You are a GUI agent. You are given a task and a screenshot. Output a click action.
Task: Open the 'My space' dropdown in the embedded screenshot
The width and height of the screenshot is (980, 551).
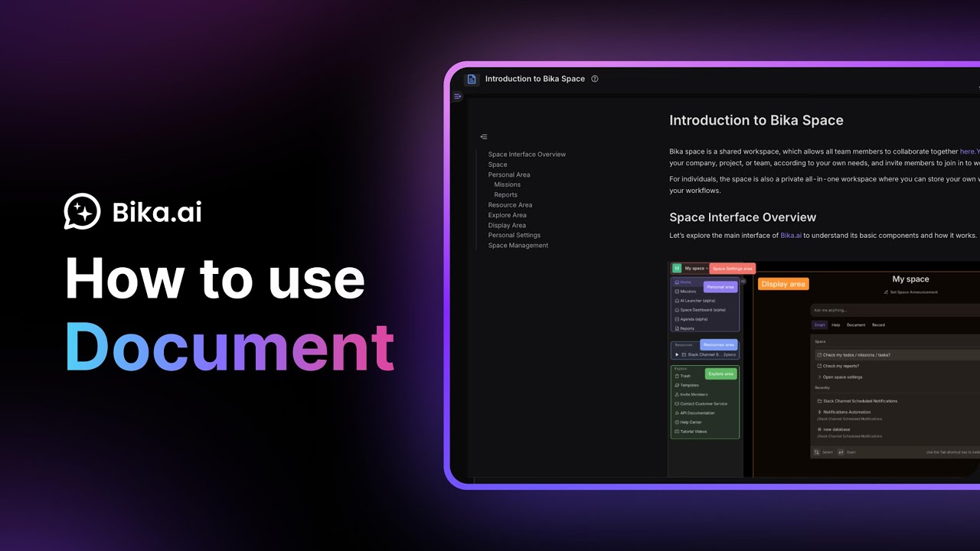[696, 269]
